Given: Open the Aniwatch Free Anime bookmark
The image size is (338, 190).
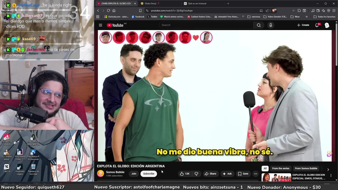Looking at the screenshot, I should [x=227, y=17].
